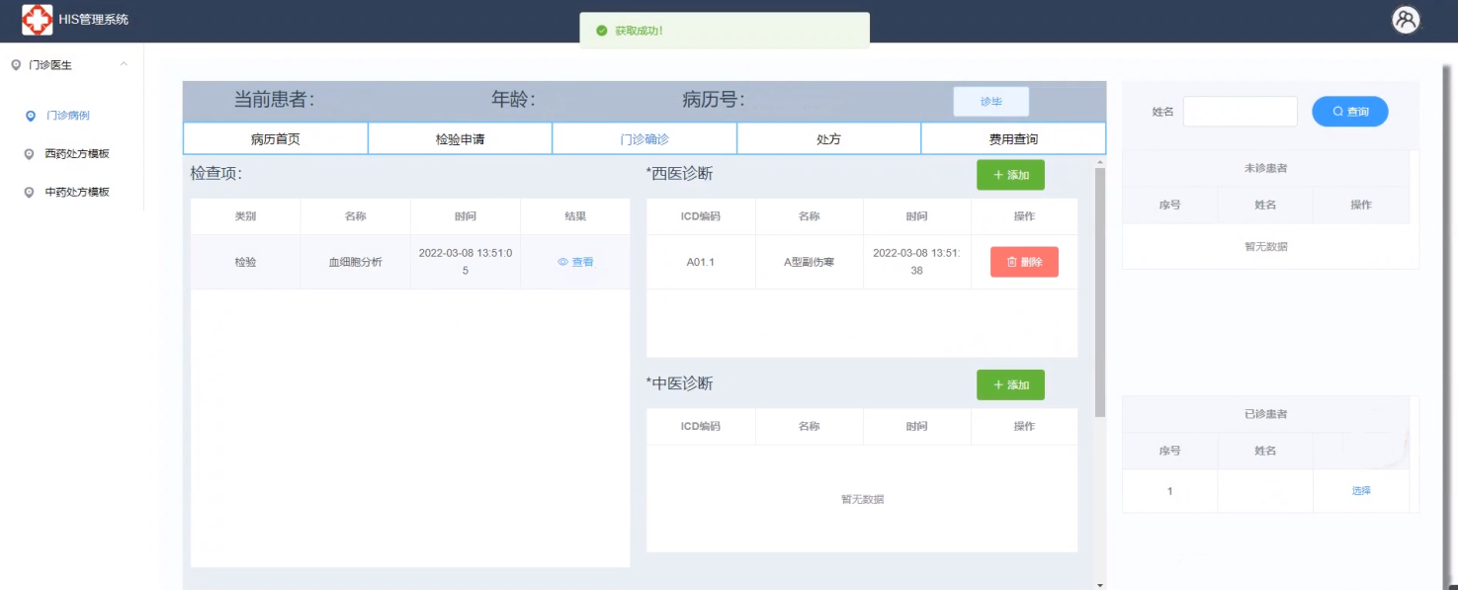This screenshot has width=1458, height=590.
Task: Click the pin icon beside 西药处方模板
Action: coord(30,154)
